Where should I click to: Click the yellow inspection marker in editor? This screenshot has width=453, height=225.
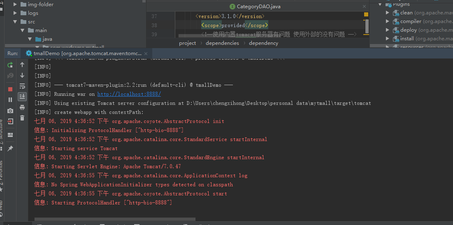tap(366, 14)
